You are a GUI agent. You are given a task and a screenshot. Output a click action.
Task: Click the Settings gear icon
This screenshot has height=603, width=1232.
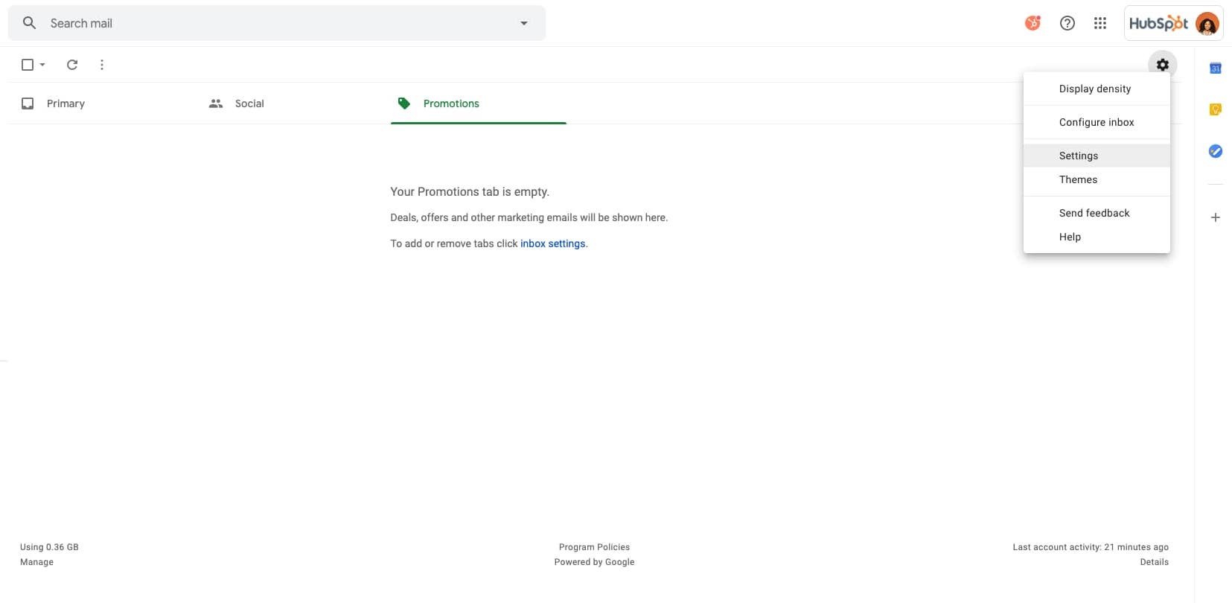click(1163, 65)
